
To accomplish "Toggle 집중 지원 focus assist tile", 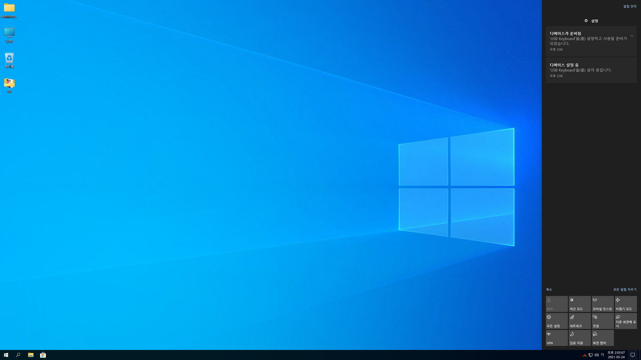I will (x=580, y=338).
